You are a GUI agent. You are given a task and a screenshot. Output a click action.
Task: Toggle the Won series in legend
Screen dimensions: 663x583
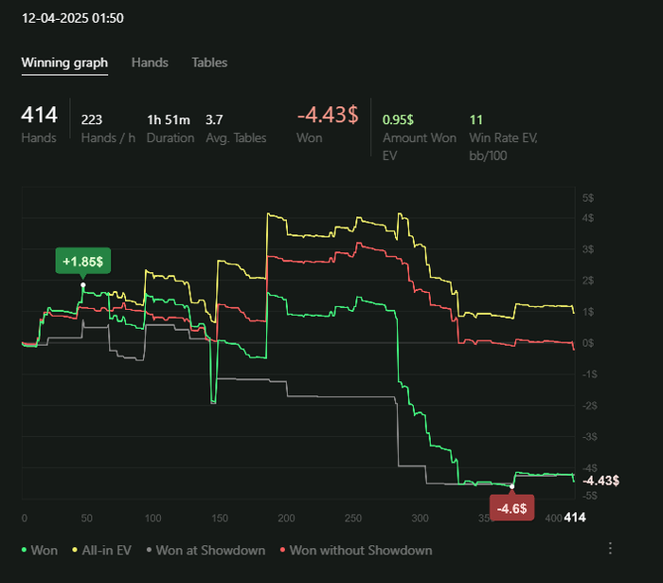pyautogui.click(x=40, y=550)
